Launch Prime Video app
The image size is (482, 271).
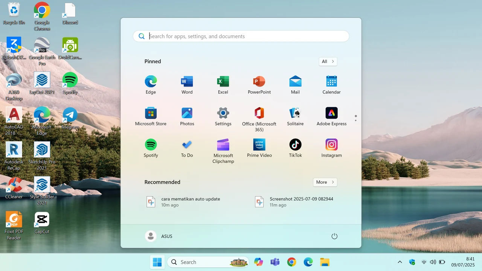point(259,148)
